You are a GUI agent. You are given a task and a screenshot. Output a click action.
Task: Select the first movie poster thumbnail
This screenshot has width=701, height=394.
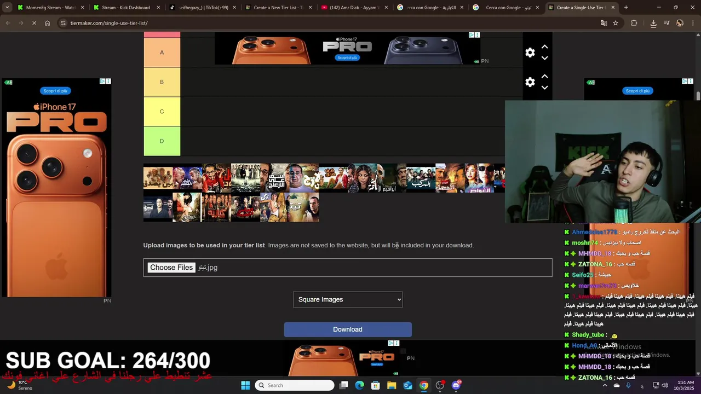pyautogui.click(x=158, y=178)
